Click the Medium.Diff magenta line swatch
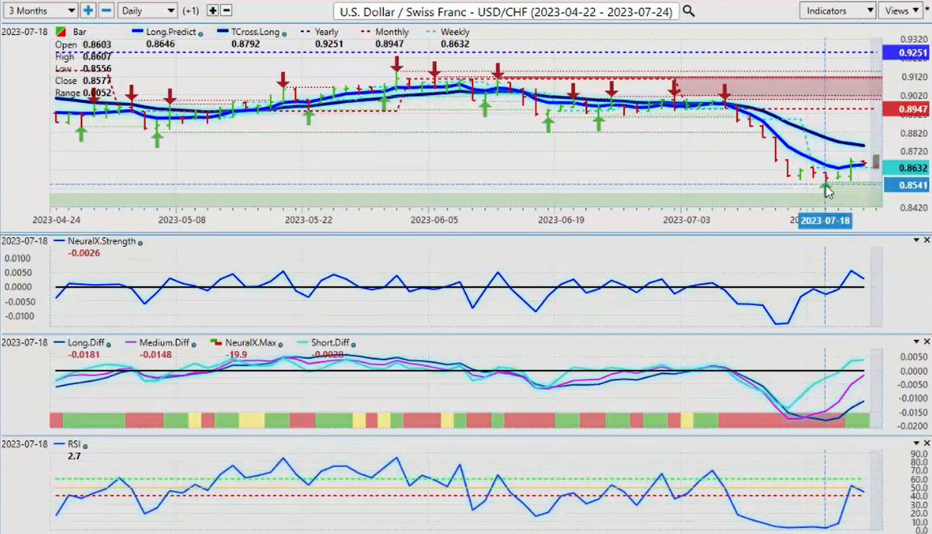 tap(131, 343)
